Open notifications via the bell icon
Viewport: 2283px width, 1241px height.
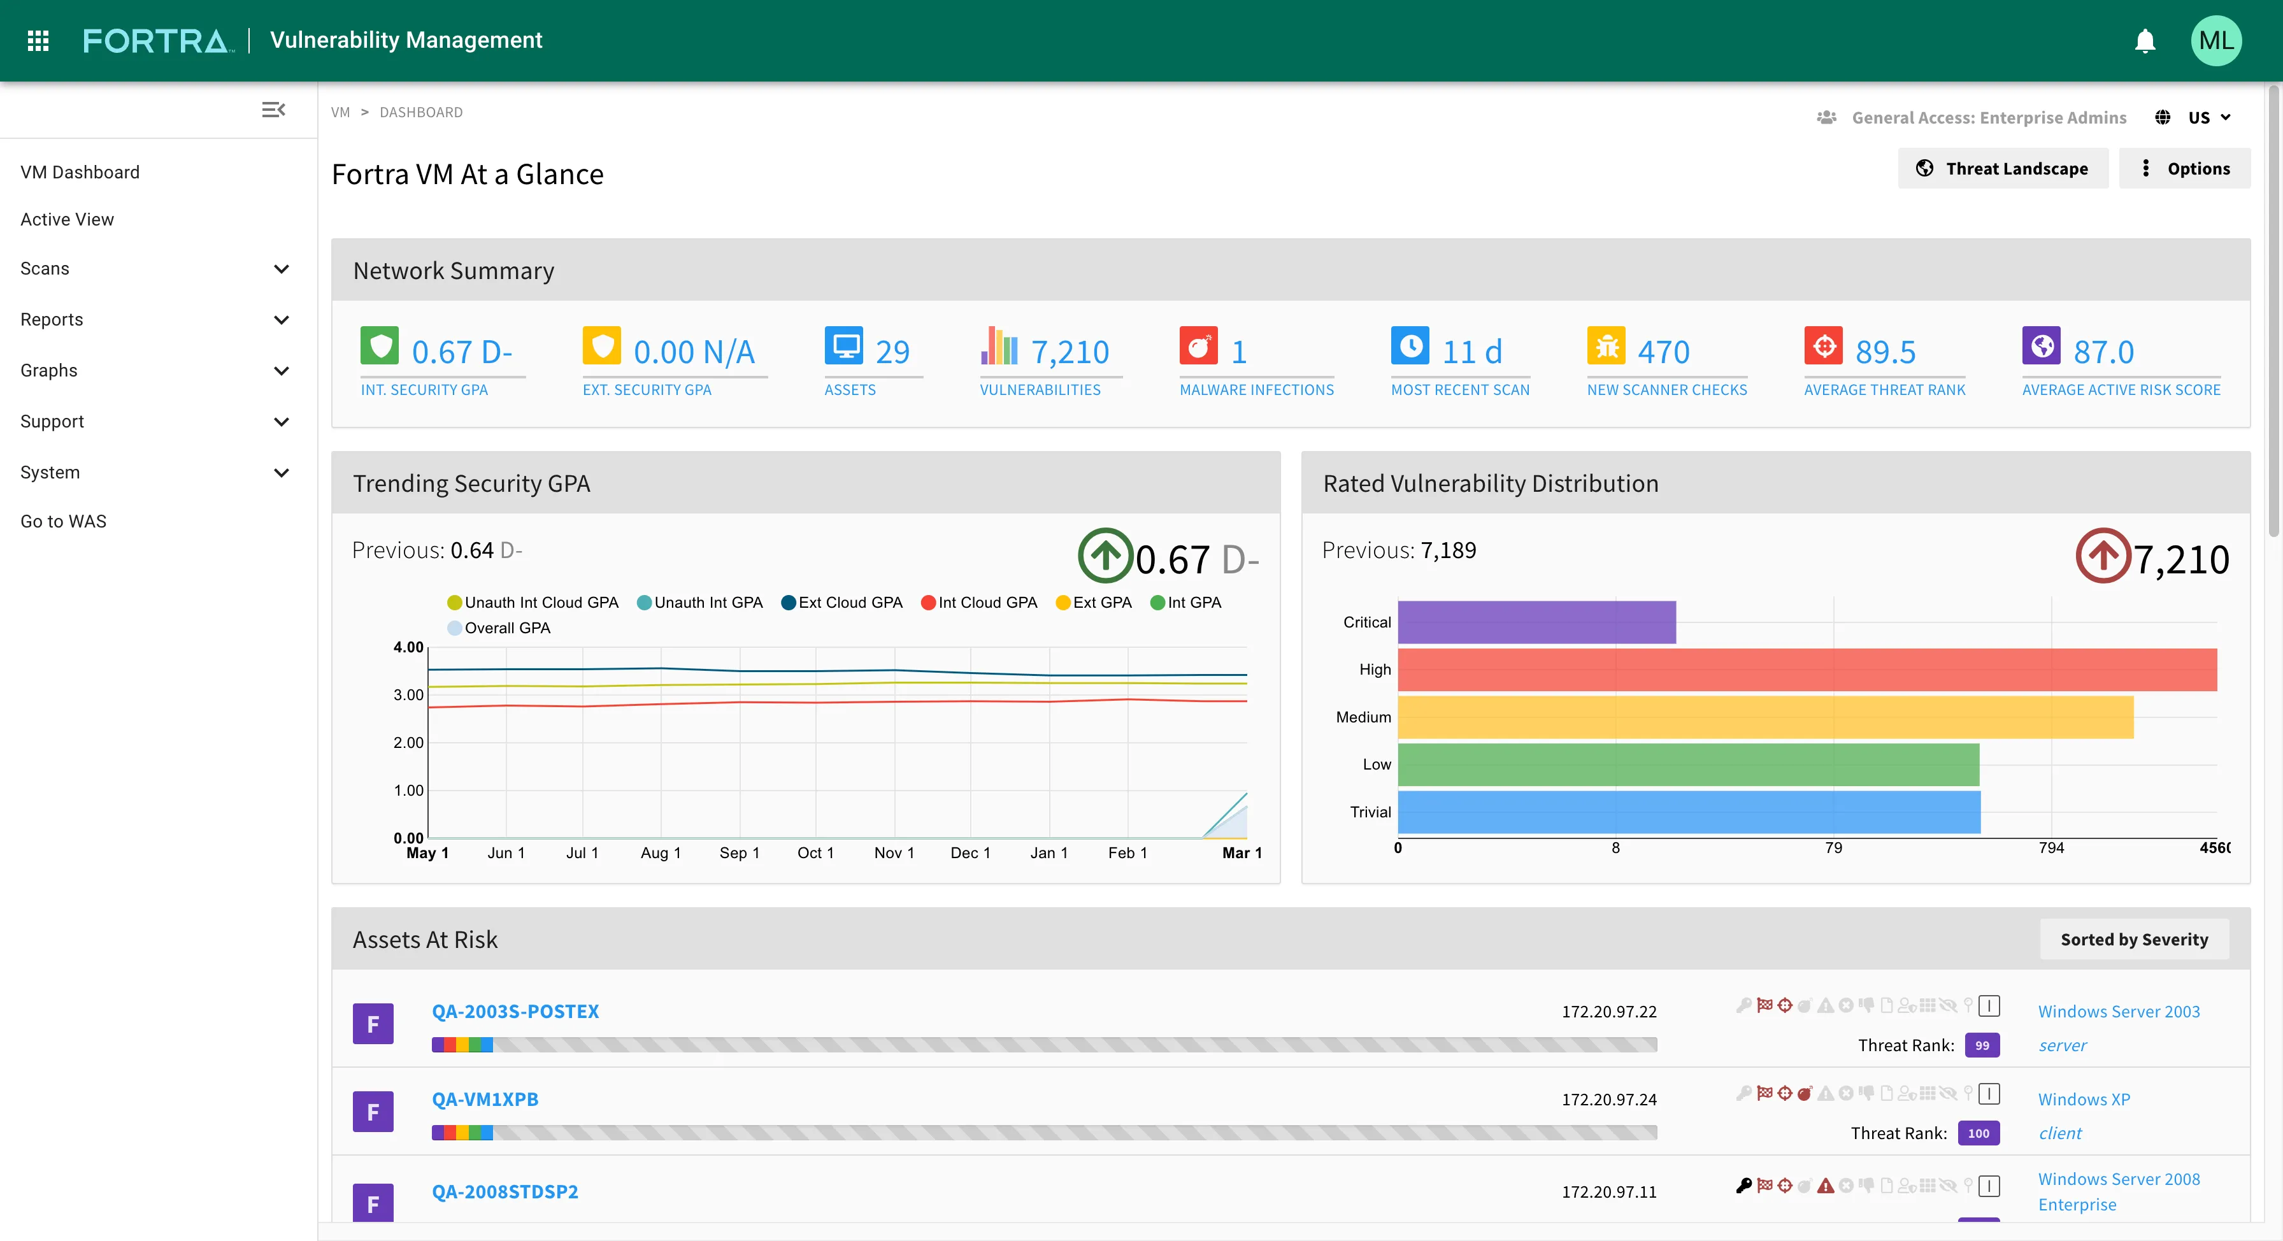2145,40
